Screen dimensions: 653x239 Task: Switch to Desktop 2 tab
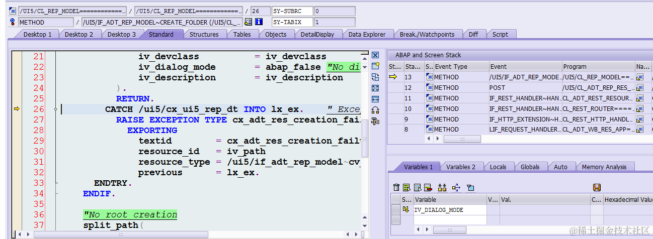coord(79,34)
